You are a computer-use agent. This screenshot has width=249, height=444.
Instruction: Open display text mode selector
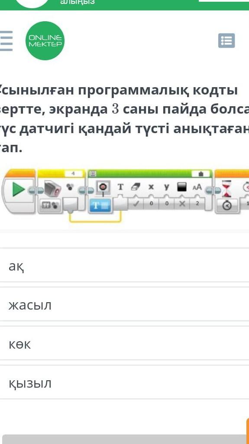coord(101,206)
